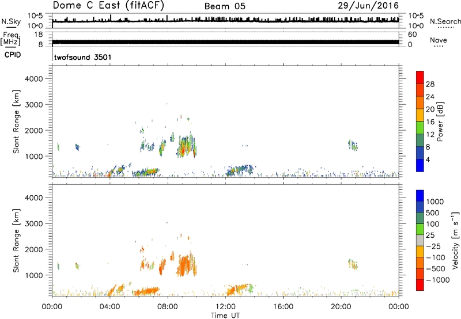Click the "4000" tick on the velocity panel
The image size is (461, 319).
34,198
